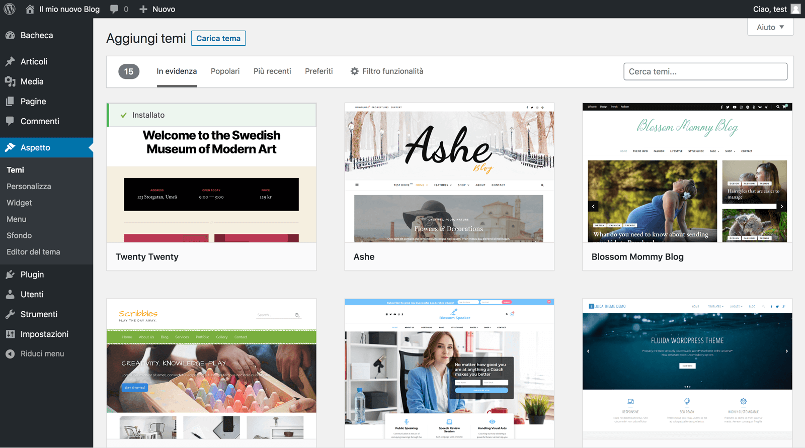Open Editor del tema submenu link
The image size is (805, 448).
click(33, 252)
